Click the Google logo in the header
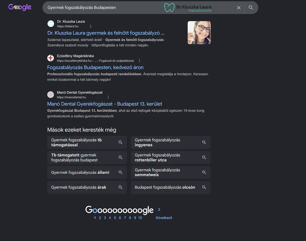This screenshot has height=241, width=306. click(20, 7)
